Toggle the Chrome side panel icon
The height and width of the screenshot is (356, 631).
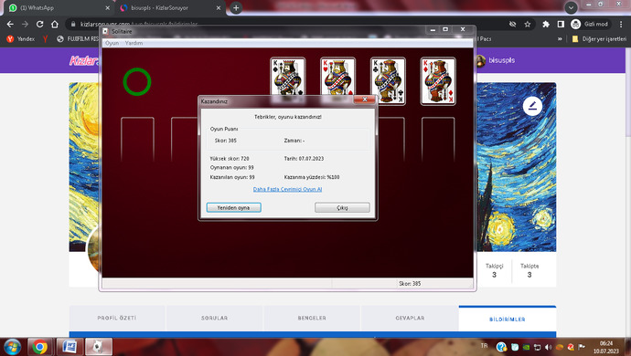tap(561, 24)
